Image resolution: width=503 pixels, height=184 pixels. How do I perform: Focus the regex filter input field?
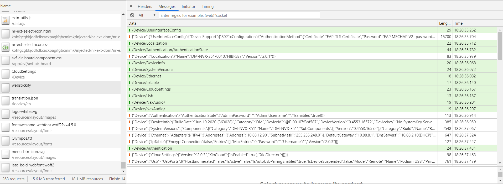tap(239, 15)
